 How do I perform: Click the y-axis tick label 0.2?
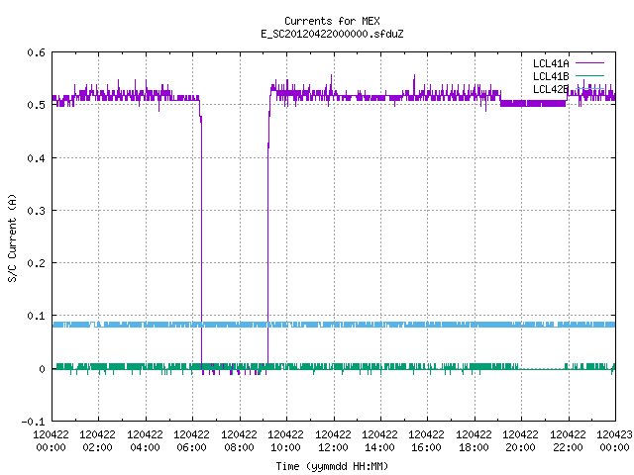pos(36,263)
